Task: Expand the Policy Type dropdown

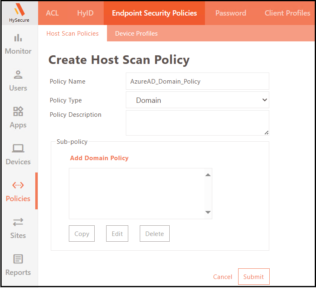Action: pos(197,100)
